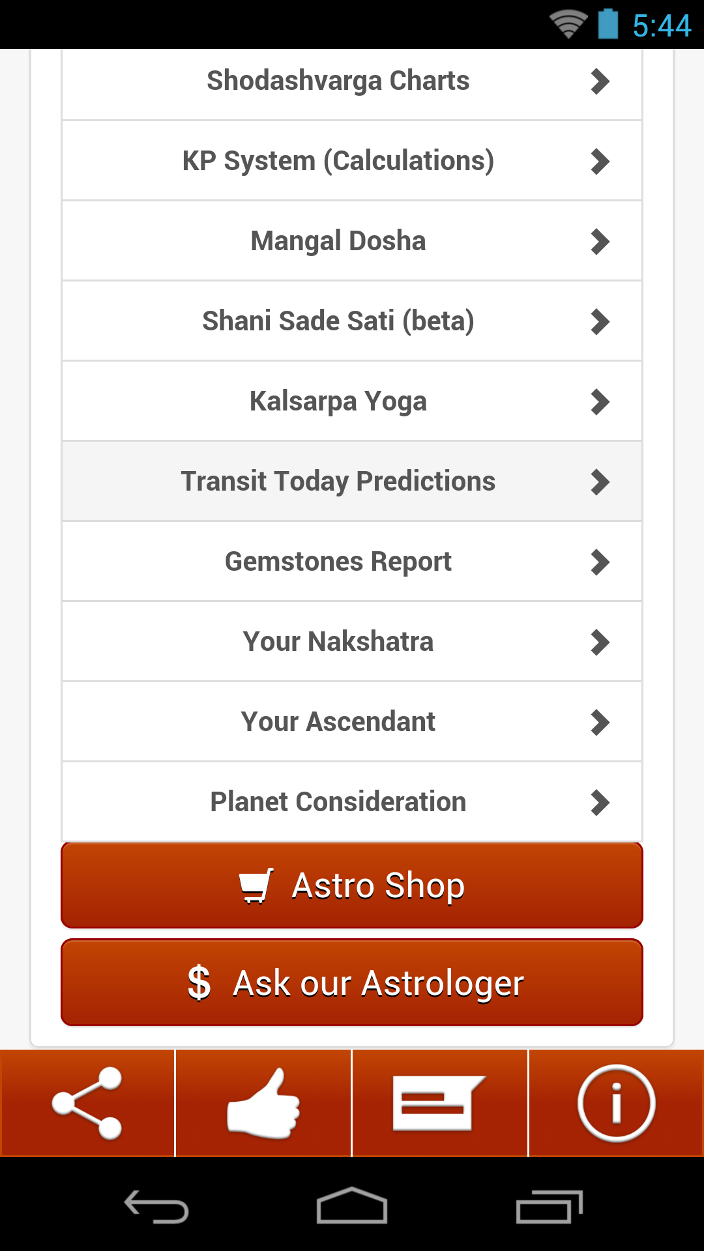Tap the Astro Shop button
Viewport: 704px width, 1251px height.
[x=352, y=885]
